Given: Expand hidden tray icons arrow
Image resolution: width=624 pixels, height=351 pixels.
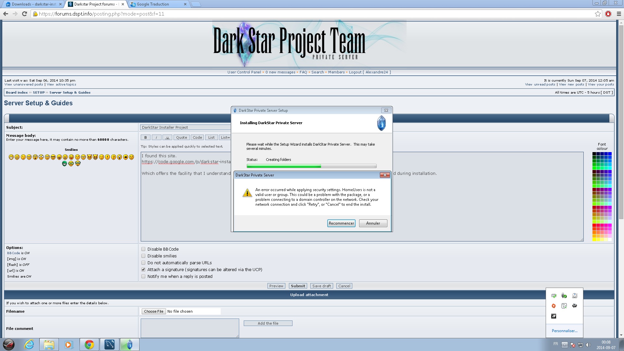Looking at the screenshot, I should click(x=565, y=345).
